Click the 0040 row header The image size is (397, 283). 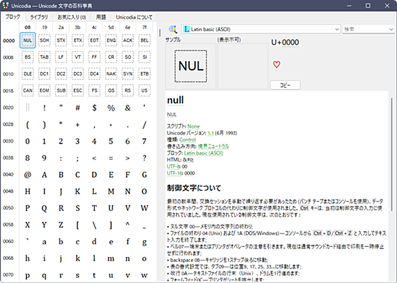[x=8, y=174]
